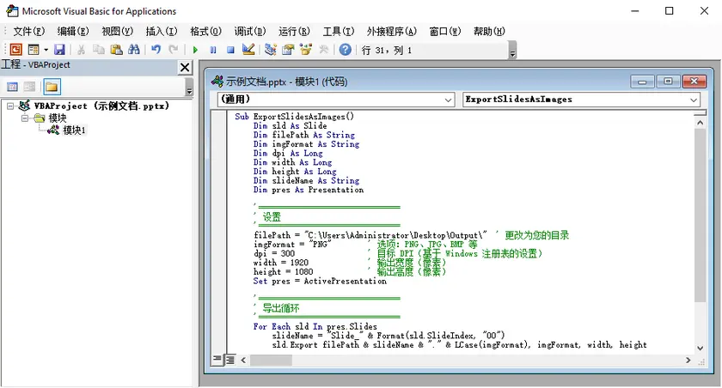Run the macro with the green play icon
Image resolution: width=722 pixels, height=388 pixels.
click(196, 50)
